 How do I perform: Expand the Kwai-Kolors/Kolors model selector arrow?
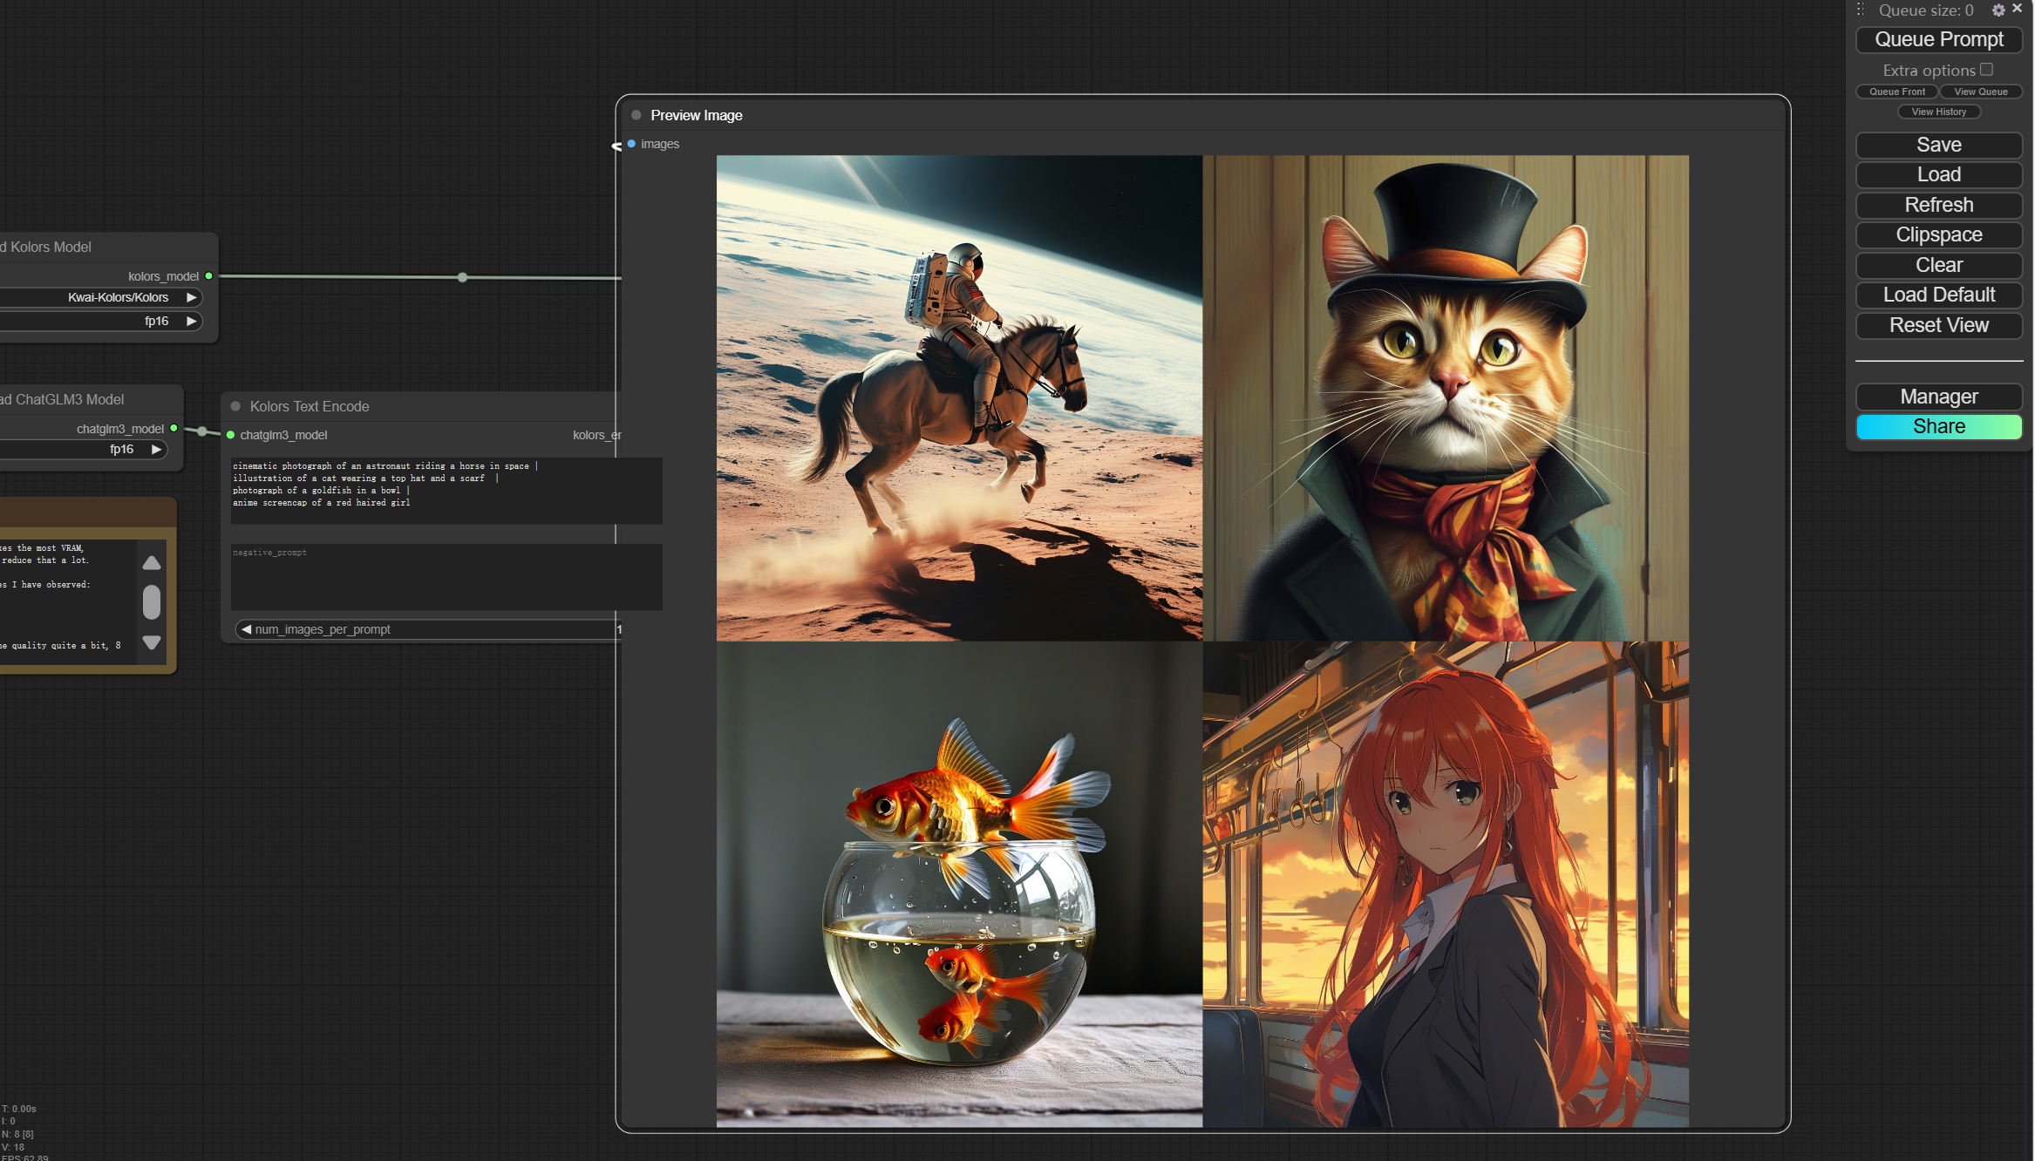point(191,297)
